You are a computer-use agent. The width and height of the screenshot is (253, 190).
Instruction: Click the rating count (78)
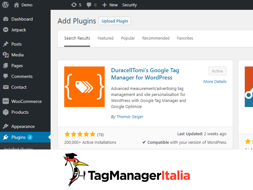point(100,135)
